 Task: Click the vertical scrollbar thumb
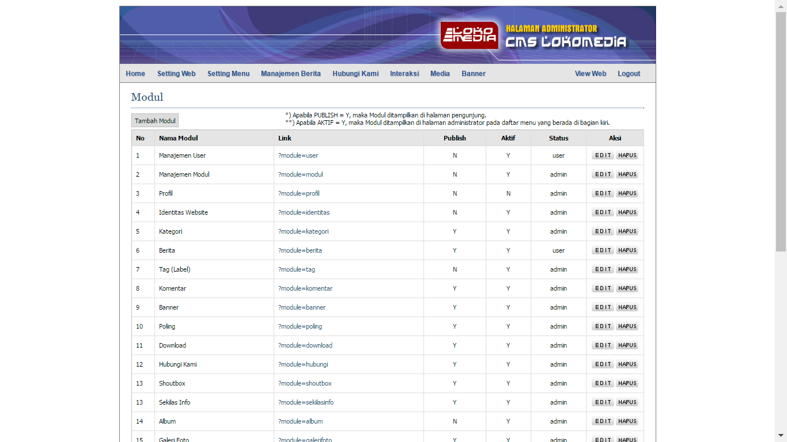[781, 132]
